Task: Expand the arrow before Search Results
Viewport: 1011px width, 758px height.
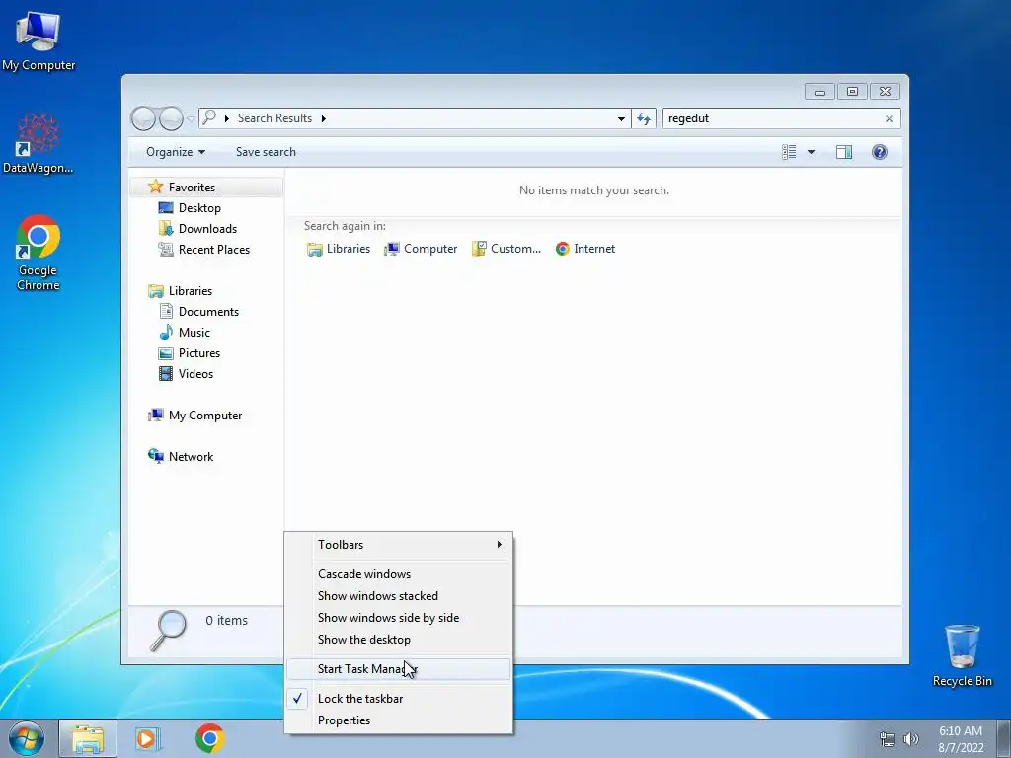Action: tap(226, 118)
